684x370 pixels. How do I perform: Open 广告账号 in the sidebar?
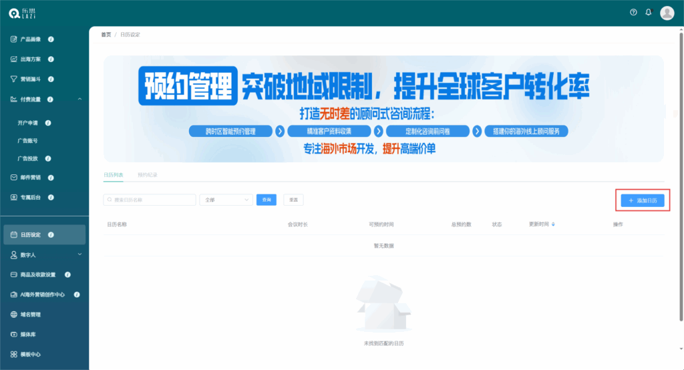pos(27,141)
